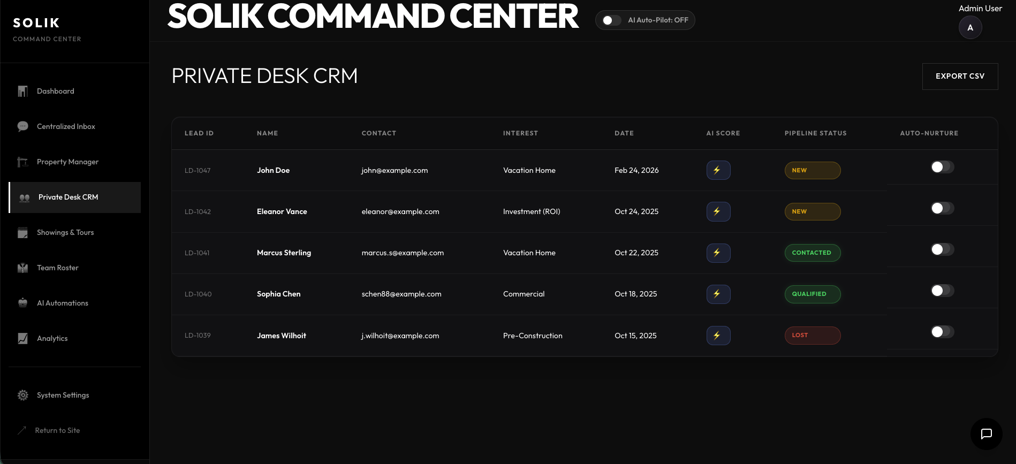The width and height of the screenshot is (1016, 464).
Task: Click email j.wilhoit@example.com
Action: pos(400,336)
